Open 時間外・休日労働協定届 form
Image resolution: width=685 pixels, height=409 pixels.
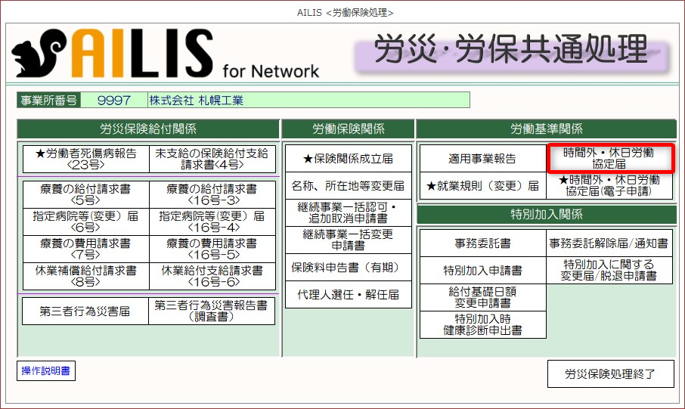pyautogui.click(x=609, y=158)
